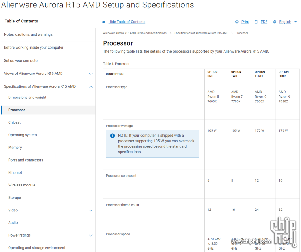301x252 pixels.
Task: Click the Processor speed row label
Action: [118, 234]
